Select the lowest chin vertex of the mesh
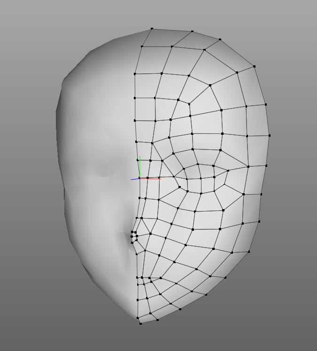The image size is (317, 351). pyautogui.click(x=140, y=323)
